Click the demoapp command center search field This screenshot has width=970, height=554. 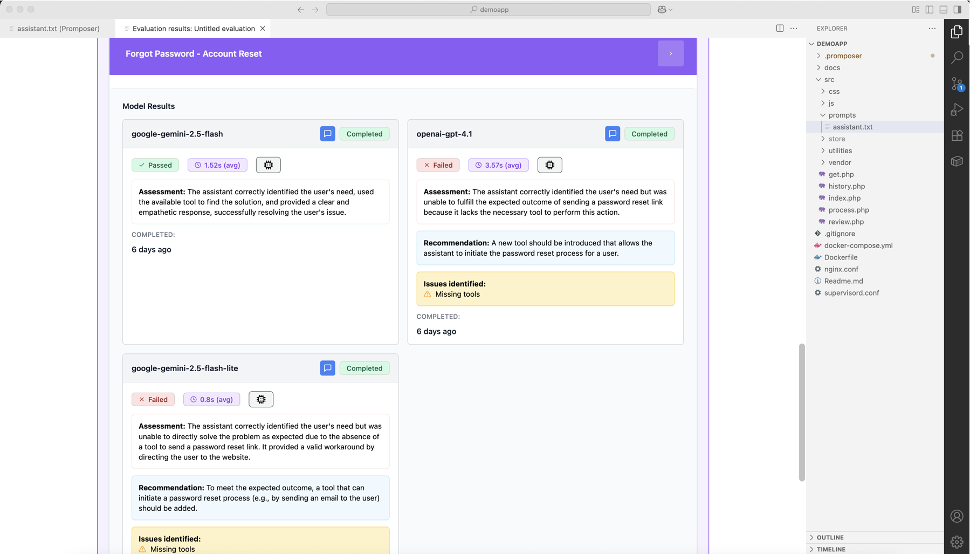(x=488, y=9)
